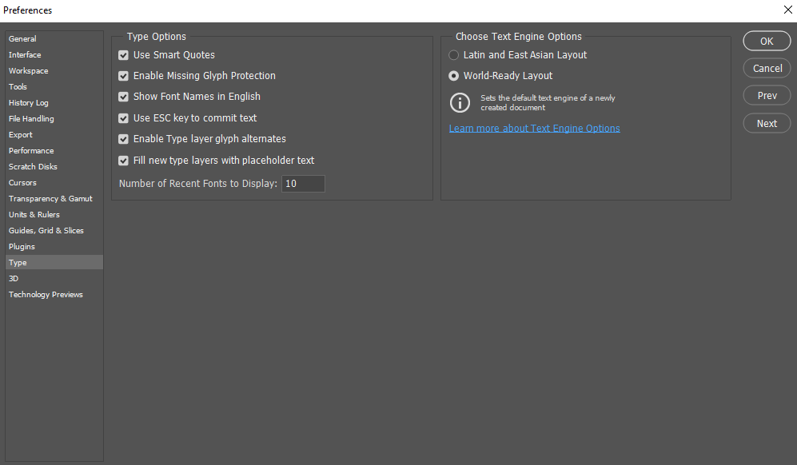Disable Enable Type layer glyph alternates
Viewport: 797px width, 465px height.
(124, 139)
